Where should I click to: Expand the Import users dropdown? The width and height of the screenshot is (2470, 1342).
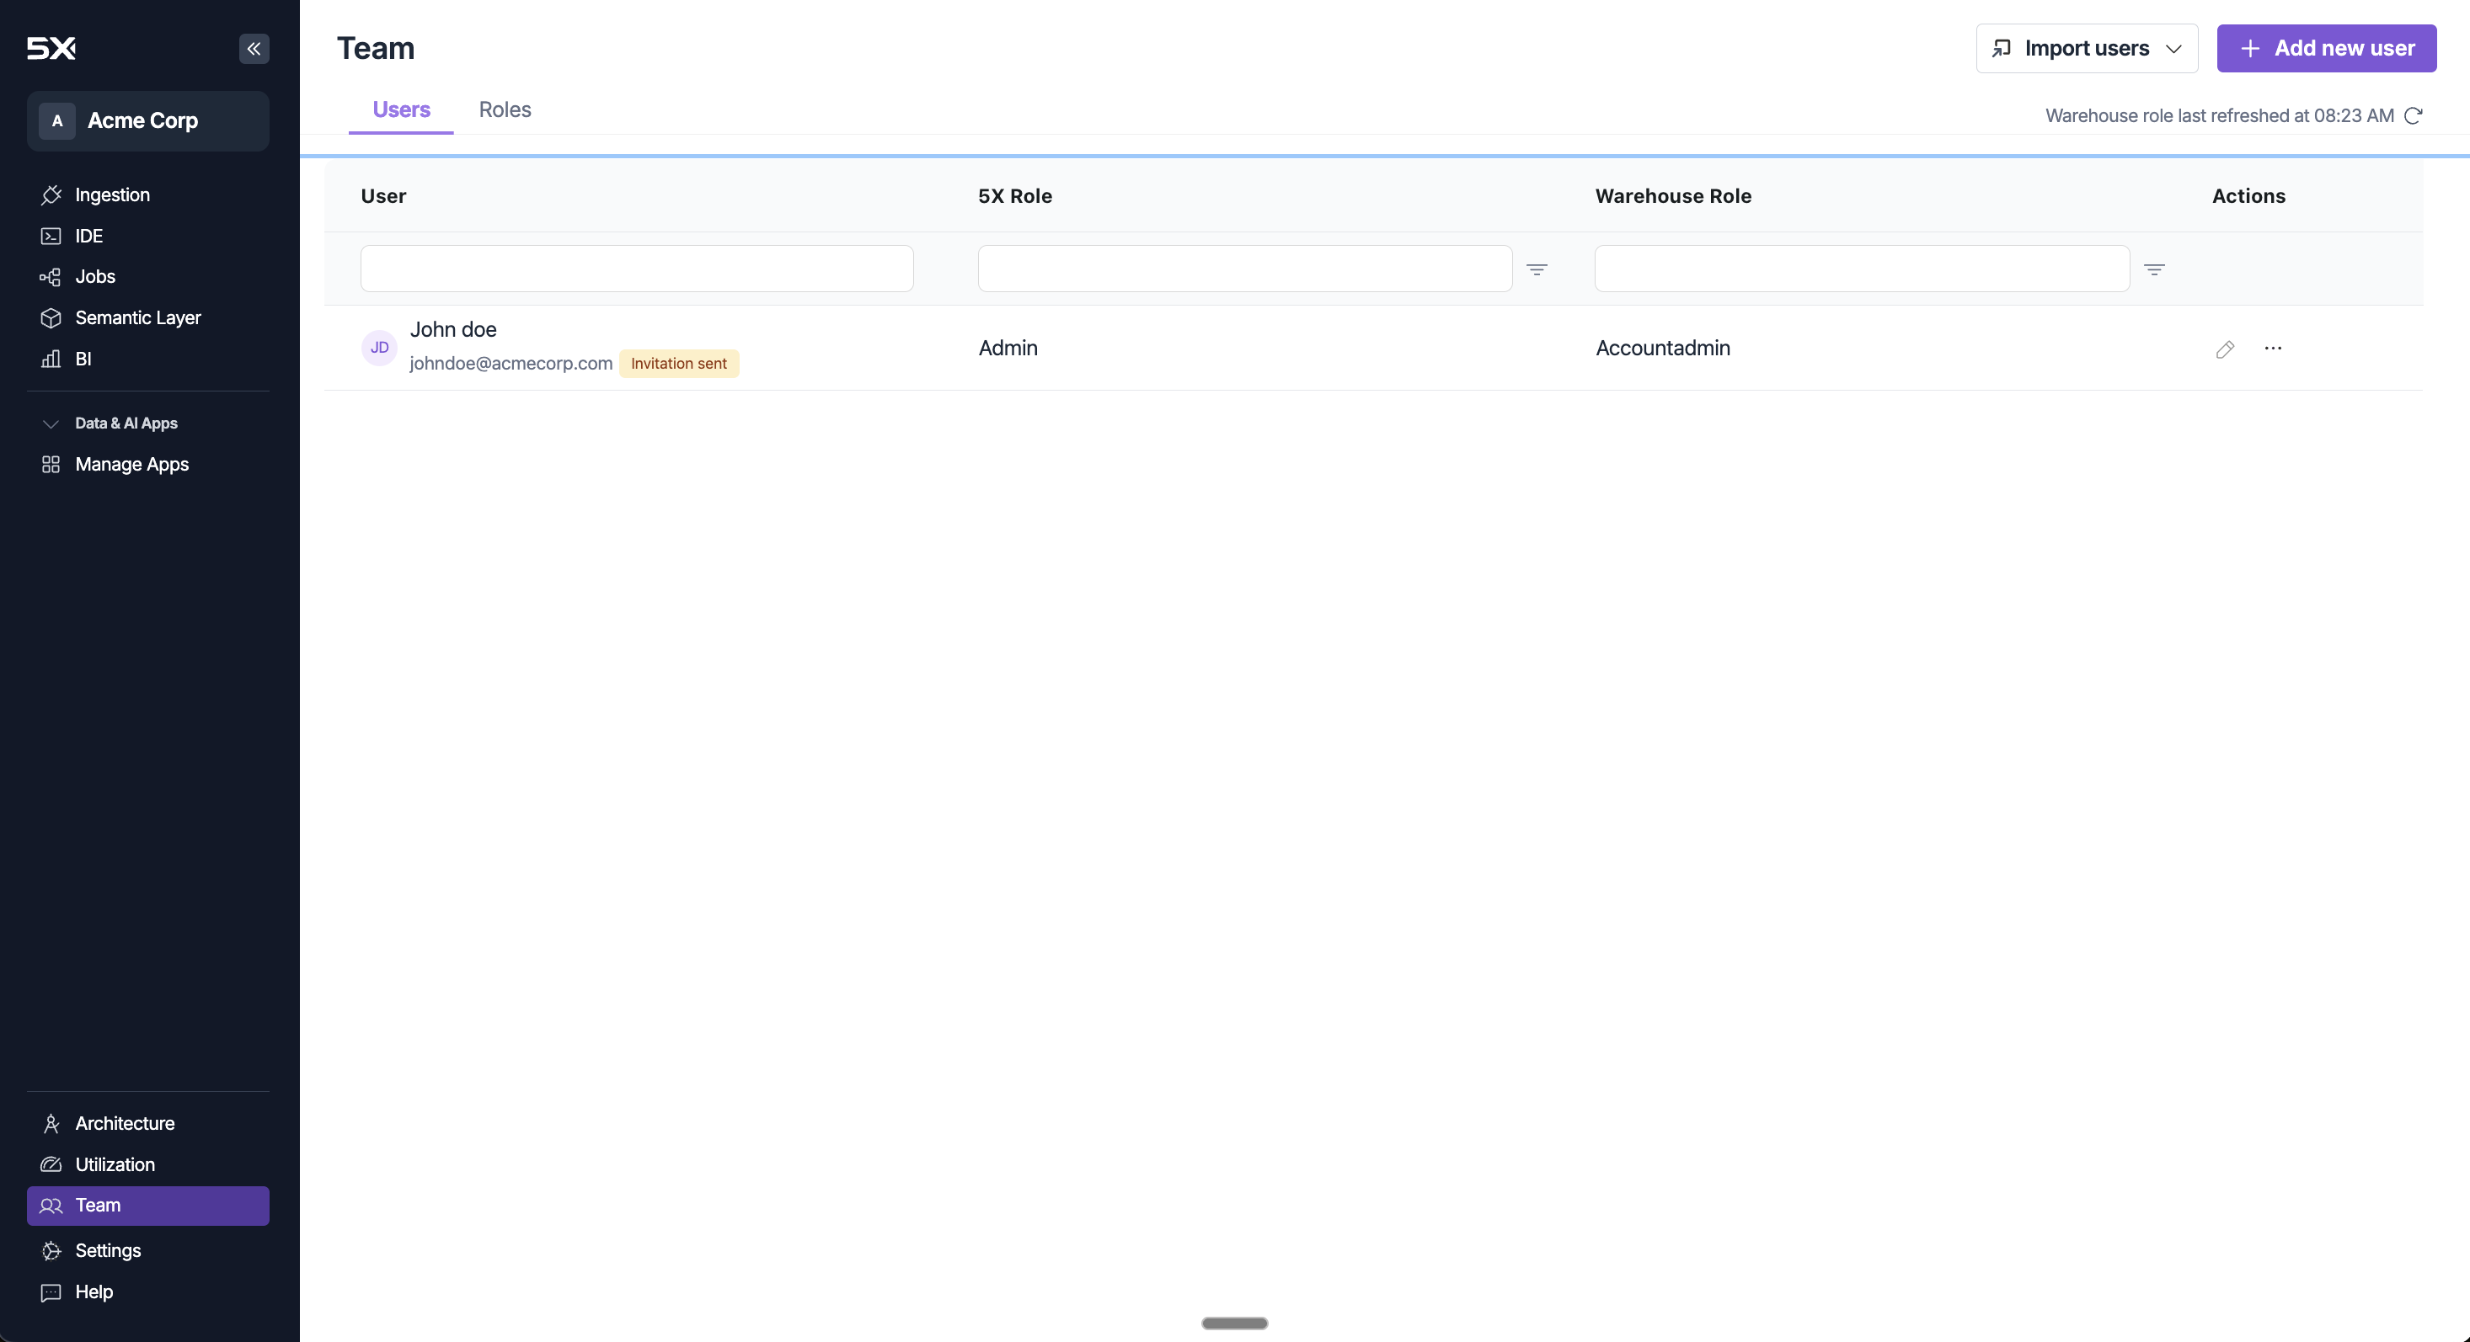2087,49
